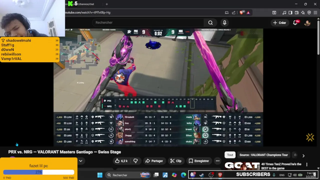Click the video title PRX vs. NRG
The width and height of the screenshot is (320, 180).
(x=64, y=152)
